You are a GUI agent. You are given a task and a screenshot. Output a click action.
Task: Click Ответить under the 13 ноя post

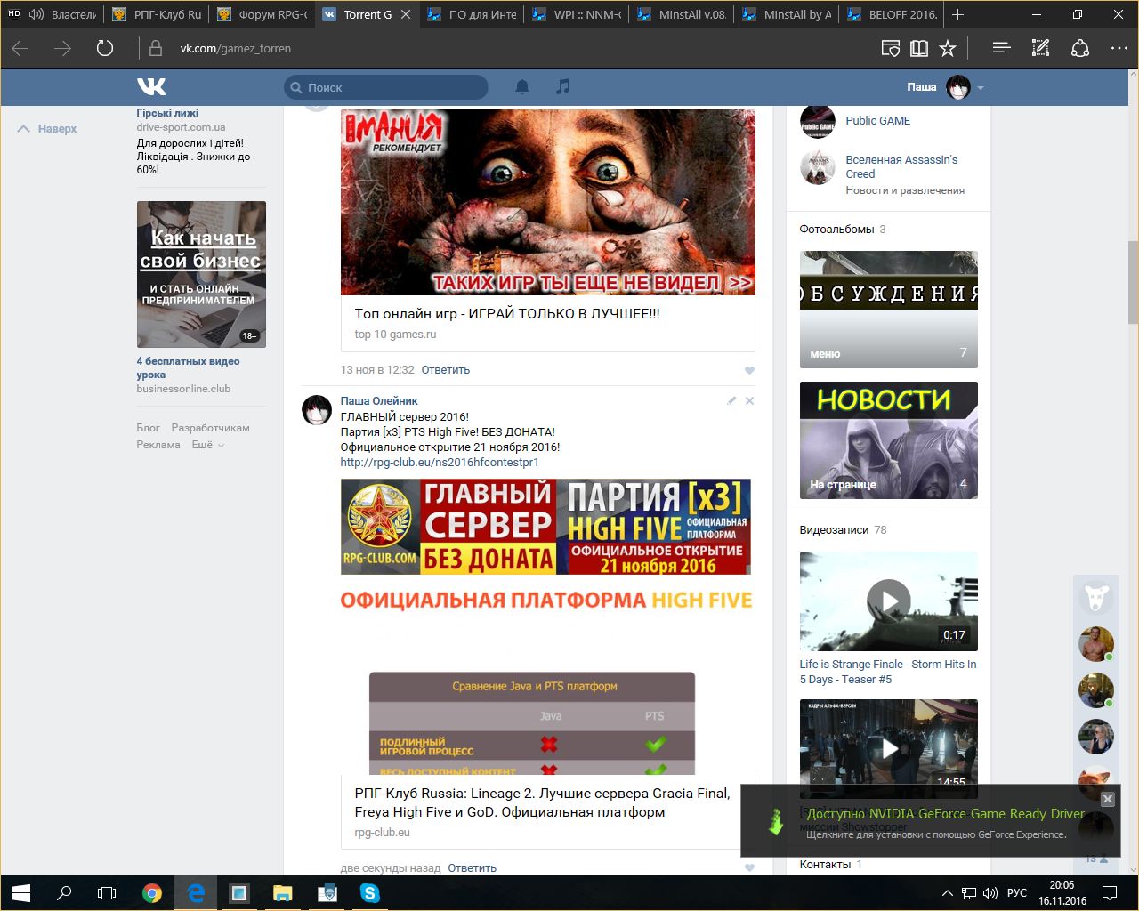pyautogui.click(x=445, y=370)
